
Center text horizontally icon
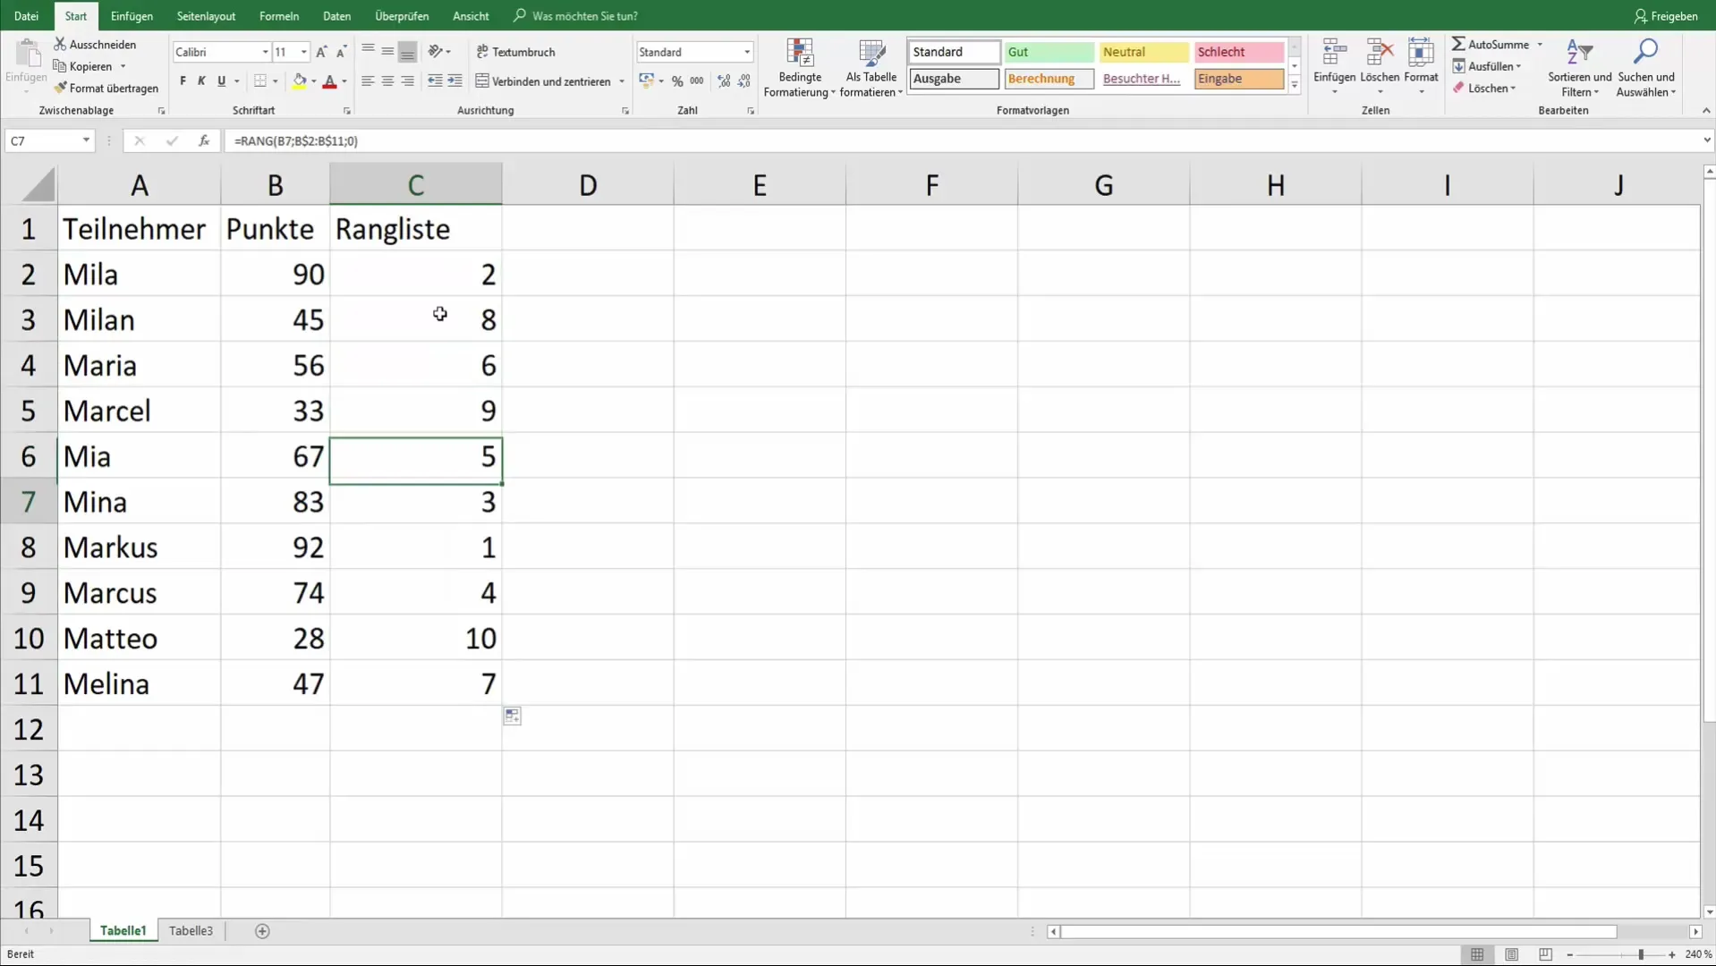[387, 80]
